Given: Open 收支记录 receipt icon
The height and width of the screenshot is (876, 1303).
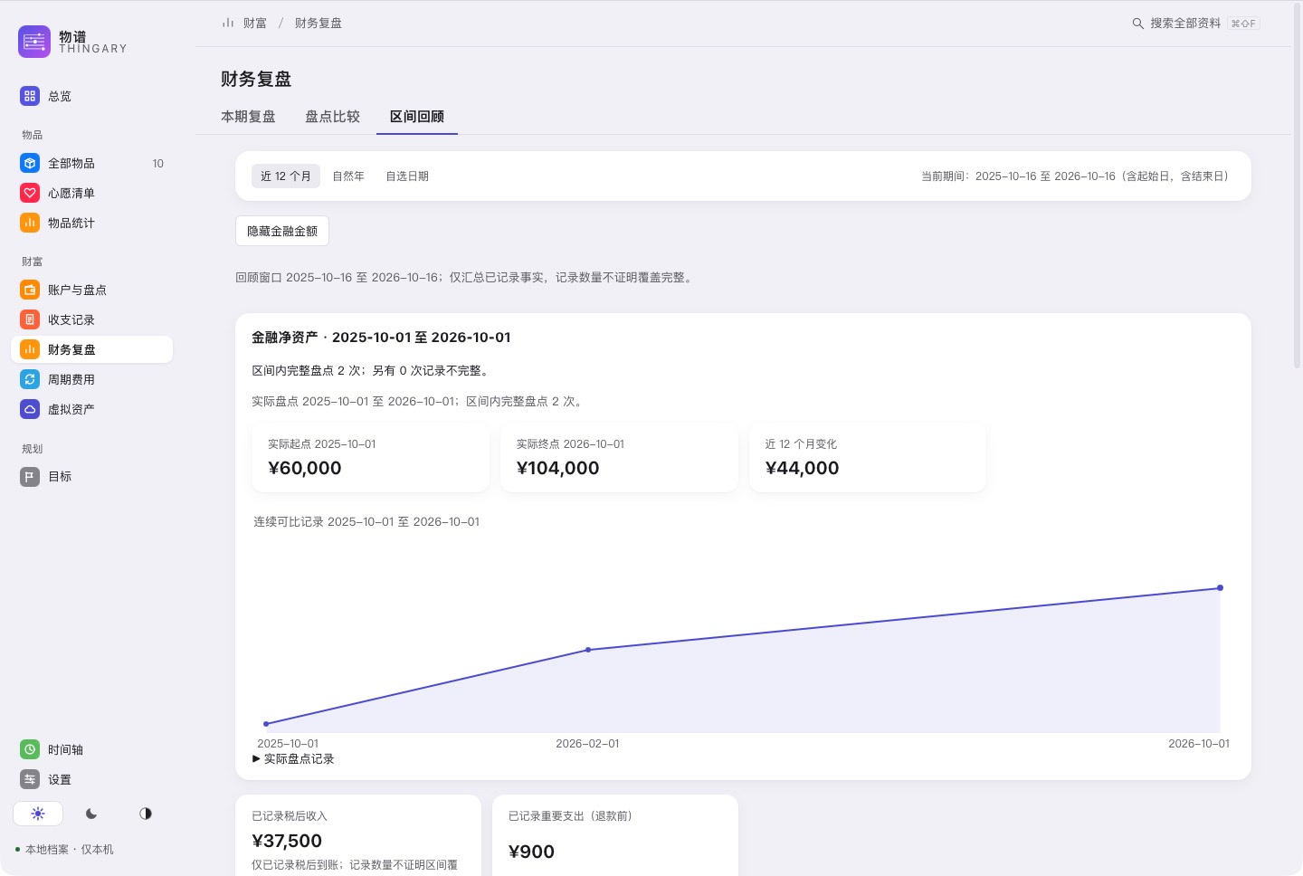Looking at the screenshot, I should pyautogui.click(x=30, y=319).
